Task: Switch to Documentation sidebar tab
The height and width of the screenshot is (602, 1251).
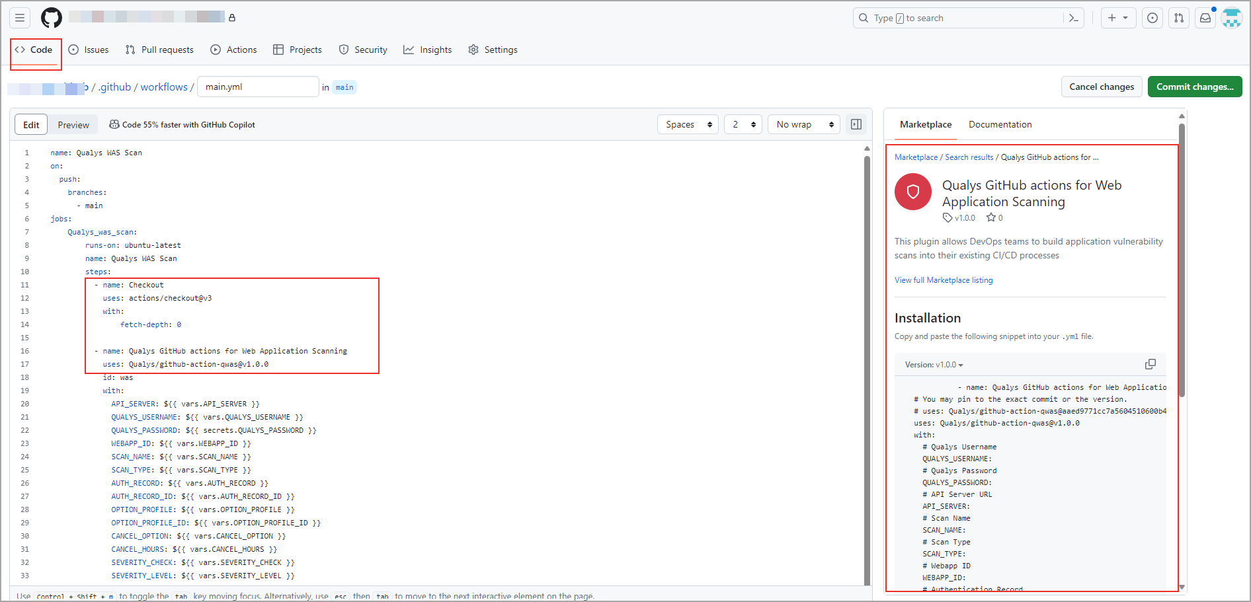Action: point(1000,124)
